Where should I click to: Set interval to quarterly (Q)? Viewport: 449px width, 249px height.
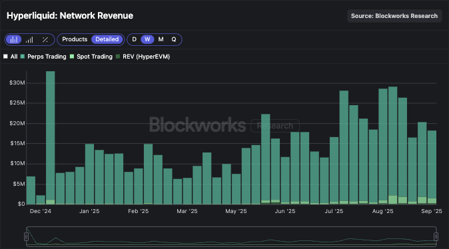(174, 39)
